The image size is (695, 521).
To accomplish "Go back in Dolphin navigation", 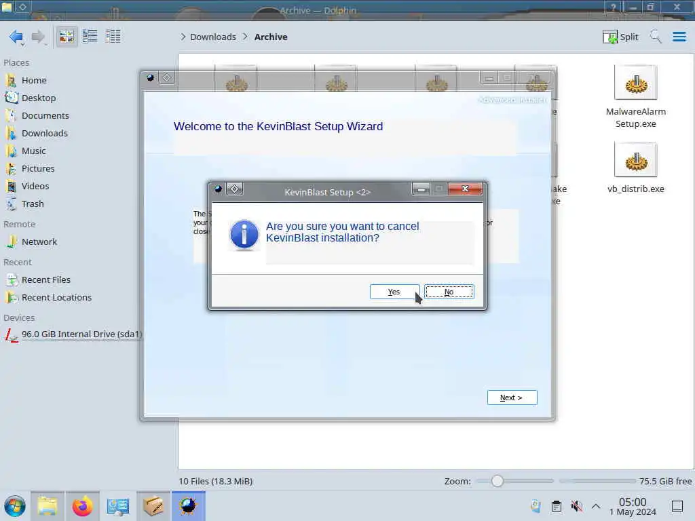I will pos(16,37).
